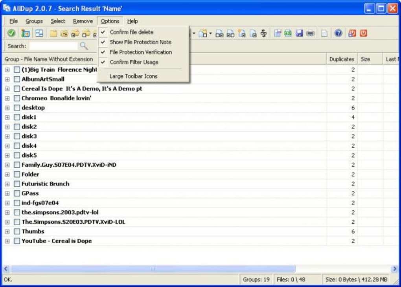Open help via blue question mark icon
Image resolution: width=401 pixels, height=287 pixels.
[x=338, y=33]
